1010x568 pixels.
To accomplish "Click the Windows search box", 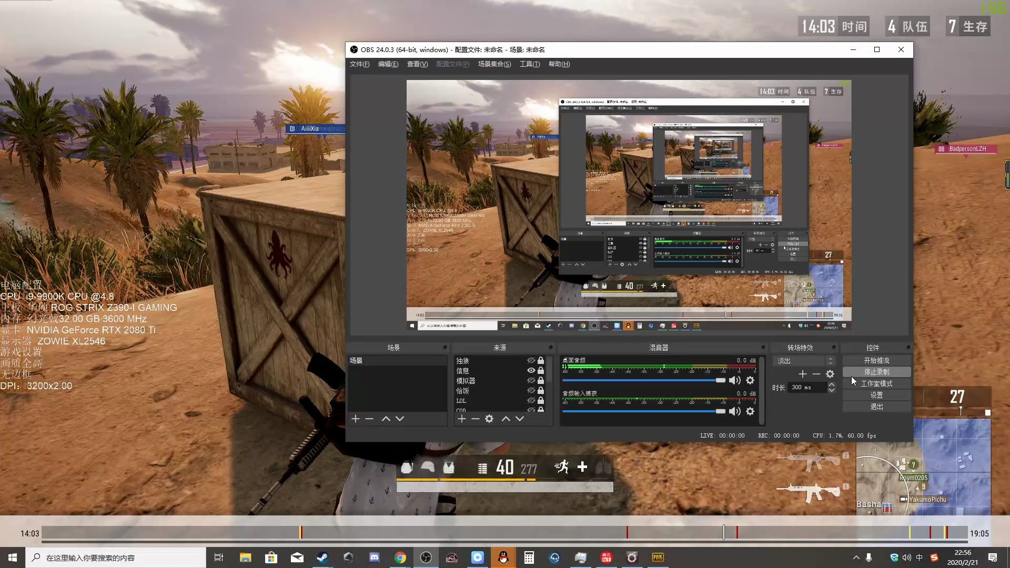I will [116, 557].
